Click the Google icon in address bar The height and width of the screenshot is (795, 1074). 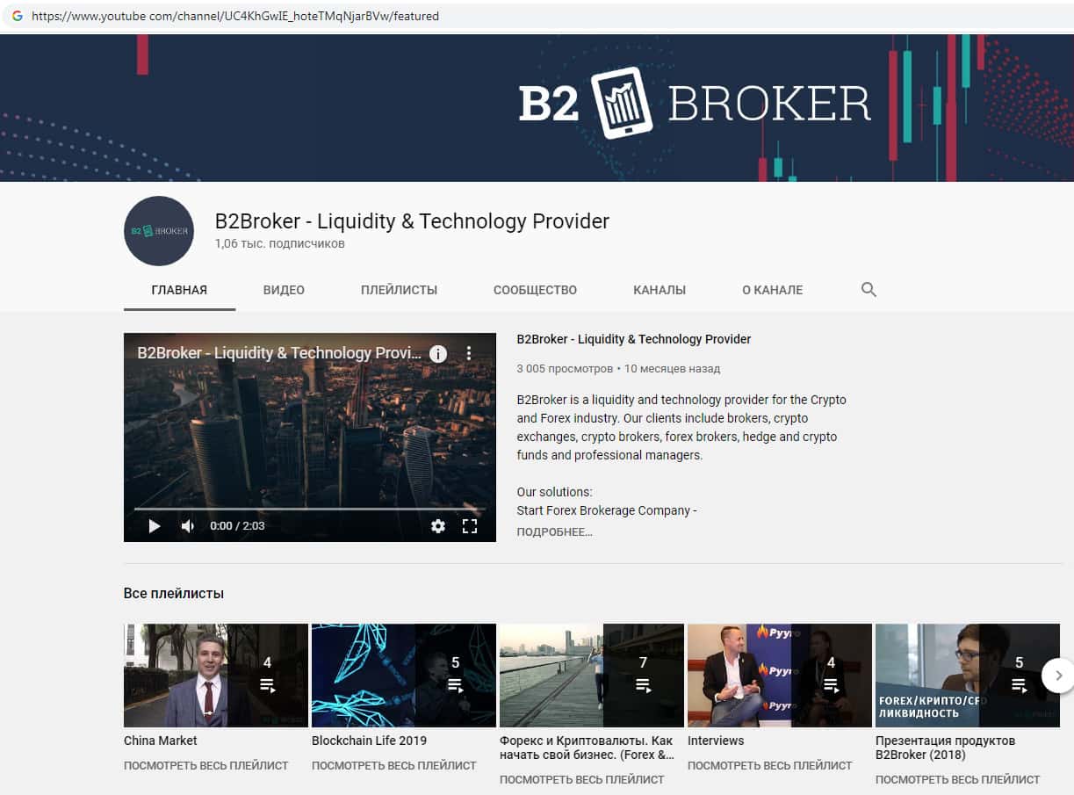pyautogui.click(x=17, y=16)
